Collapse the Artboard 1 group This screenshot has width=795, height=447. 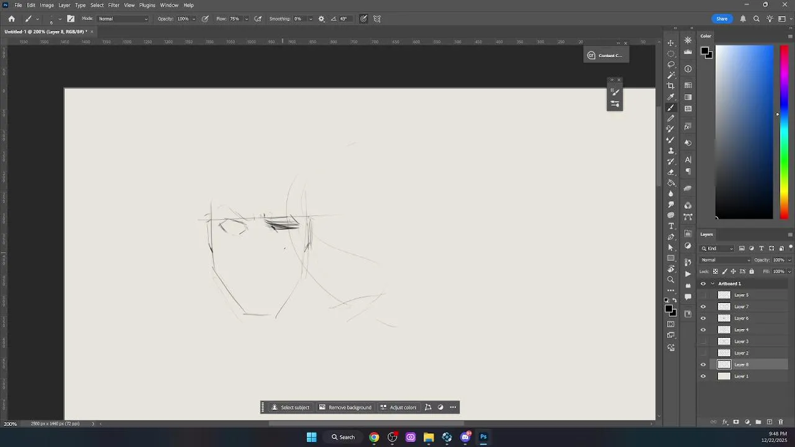pyautogui.click(x=712, y=284)
